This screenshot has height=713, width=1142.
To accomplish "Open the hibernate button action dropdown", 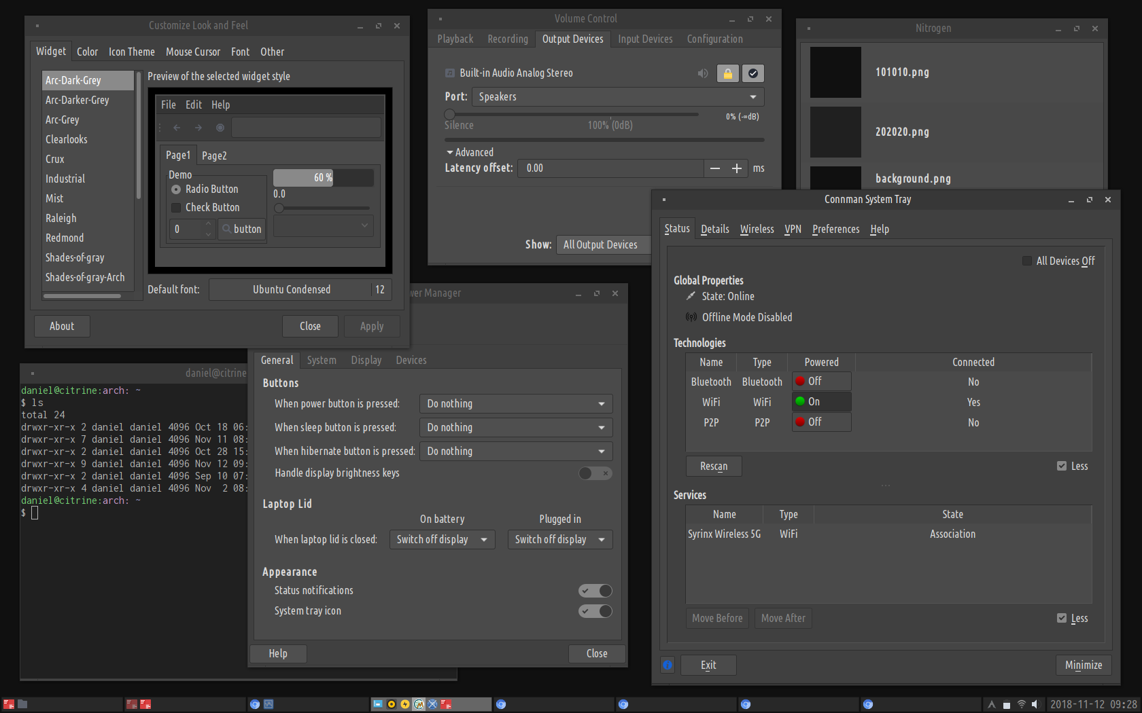I will [516, 452].
